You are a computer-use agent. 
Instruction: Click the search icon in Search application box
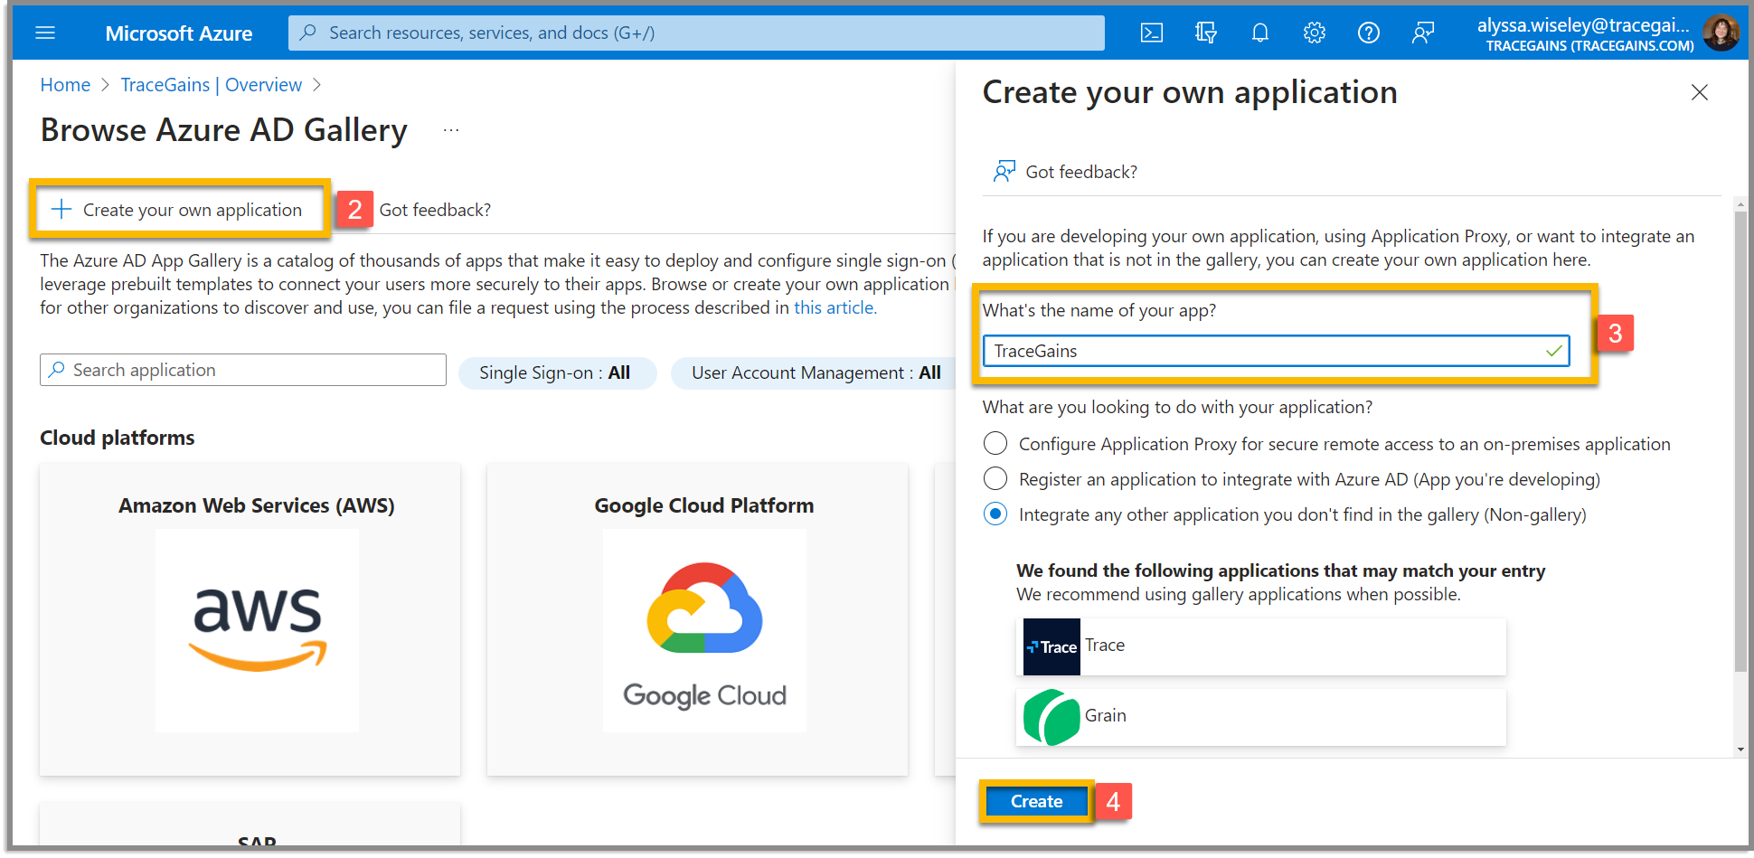pos(57,370)
